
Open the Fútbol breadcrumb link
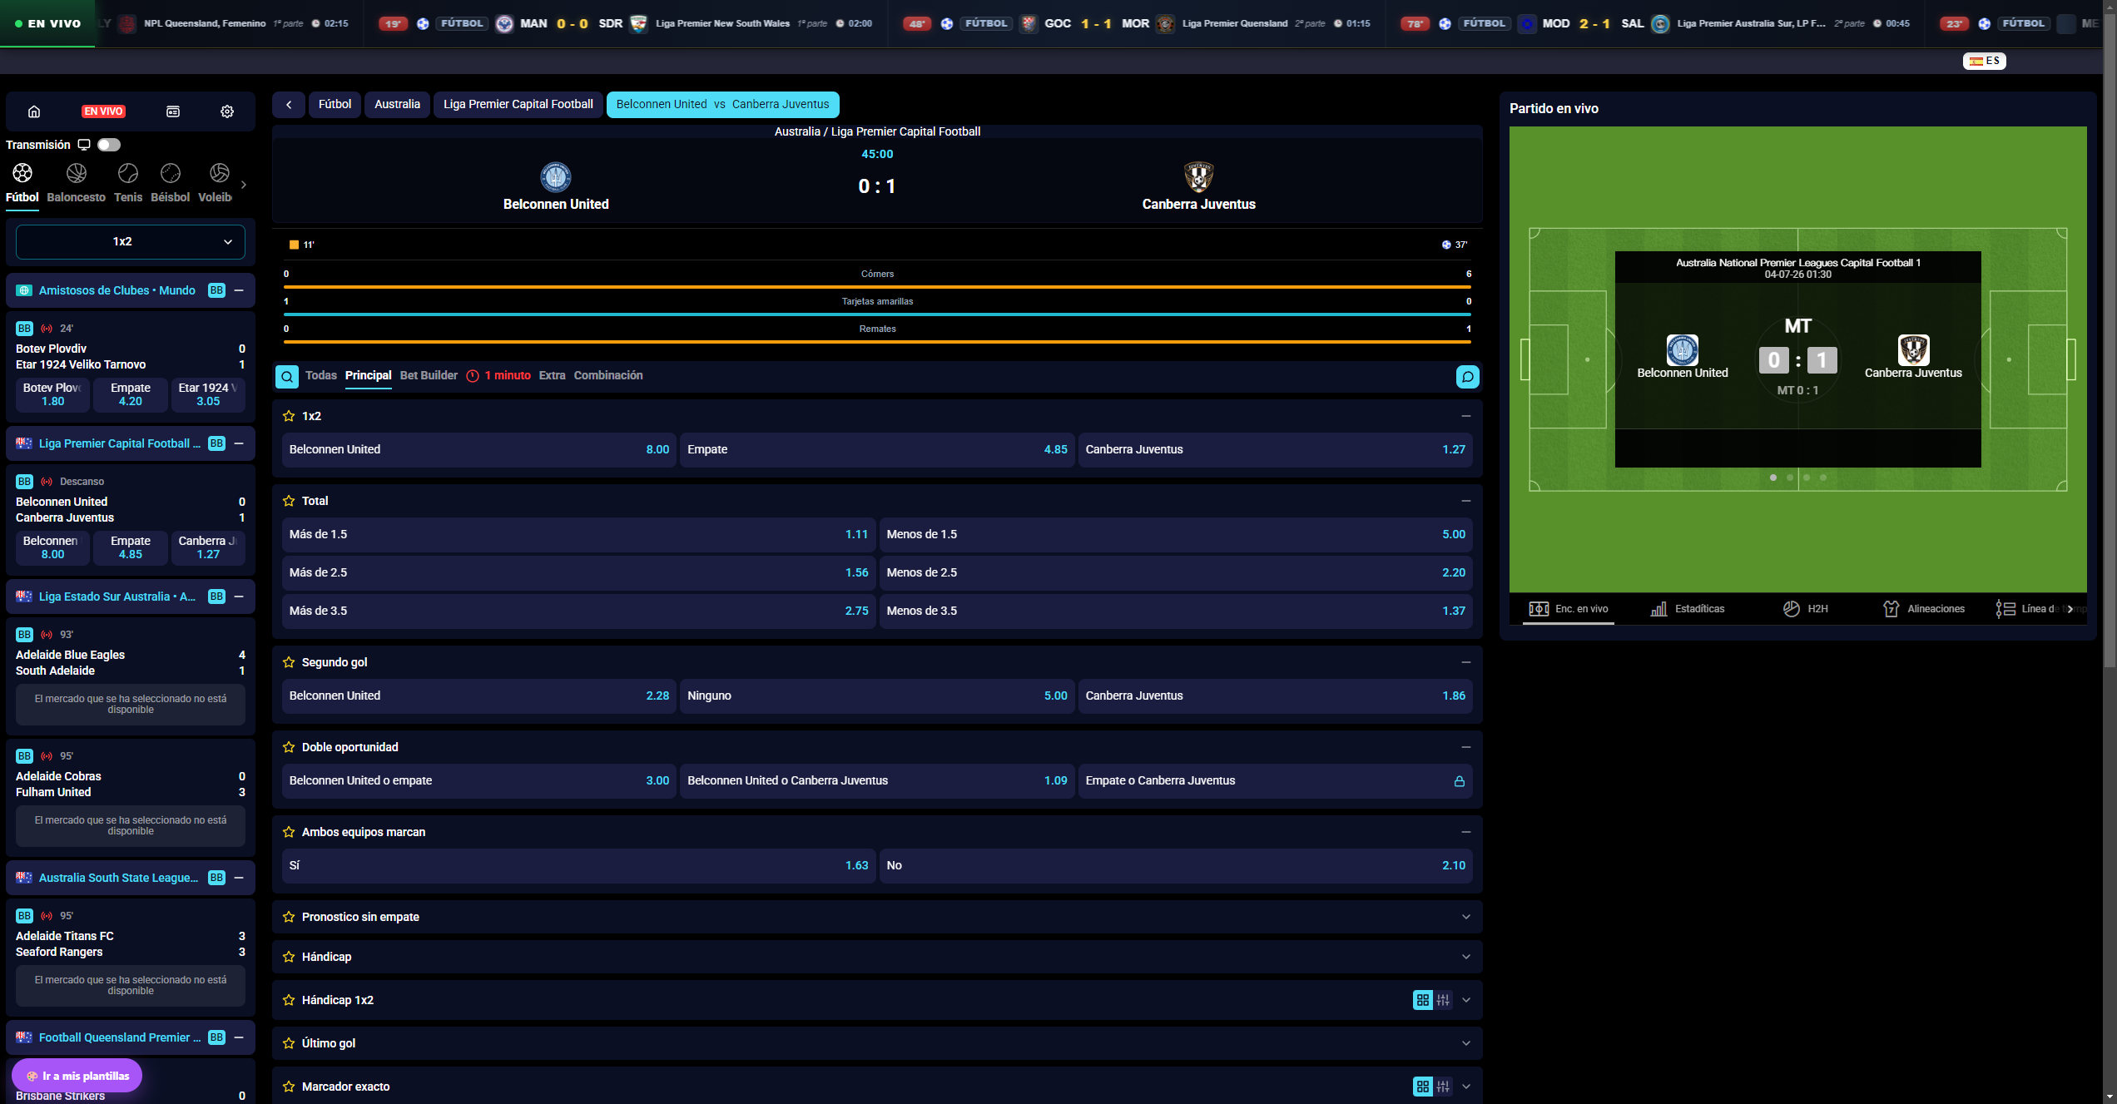[335, 105]
